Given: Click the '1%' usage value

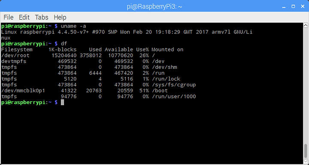Looking at the screenshot, I should tap(145, 79).
